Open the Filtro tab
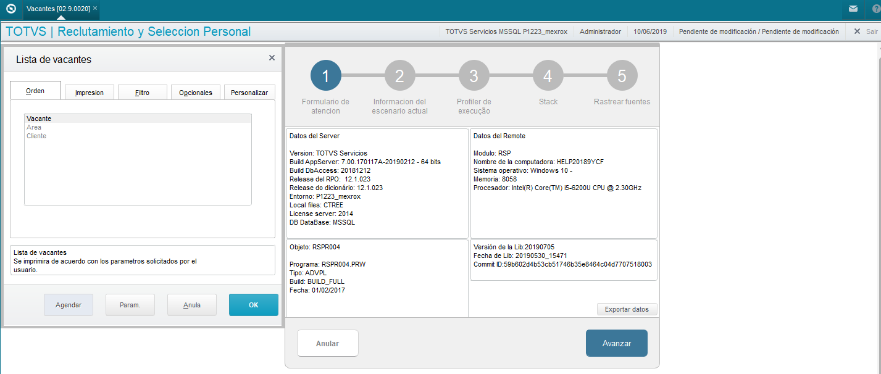 [142, 93]
